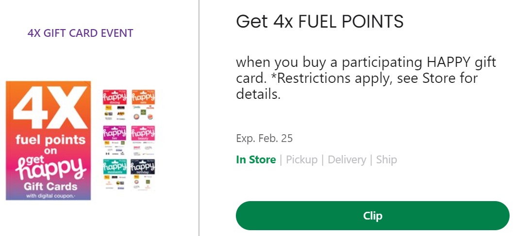Open the Get 4x FUEL POINTS title
The height and width of the screenshot is (236, 513).
tap(319, 21)
